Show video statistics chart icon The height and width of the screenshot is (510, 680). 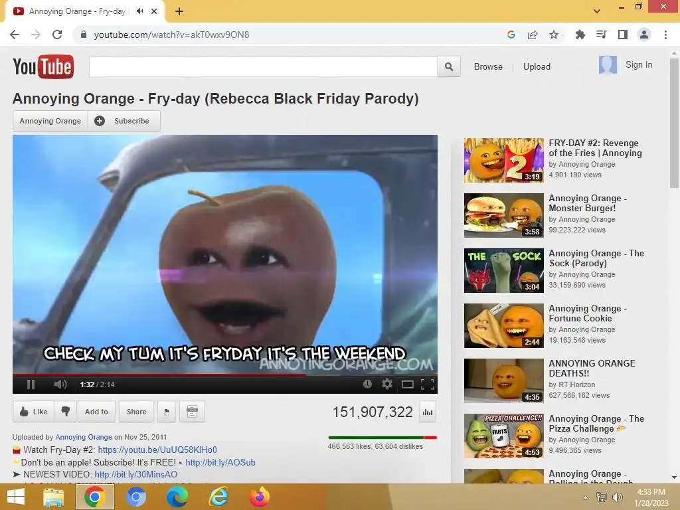pos(428,412)
